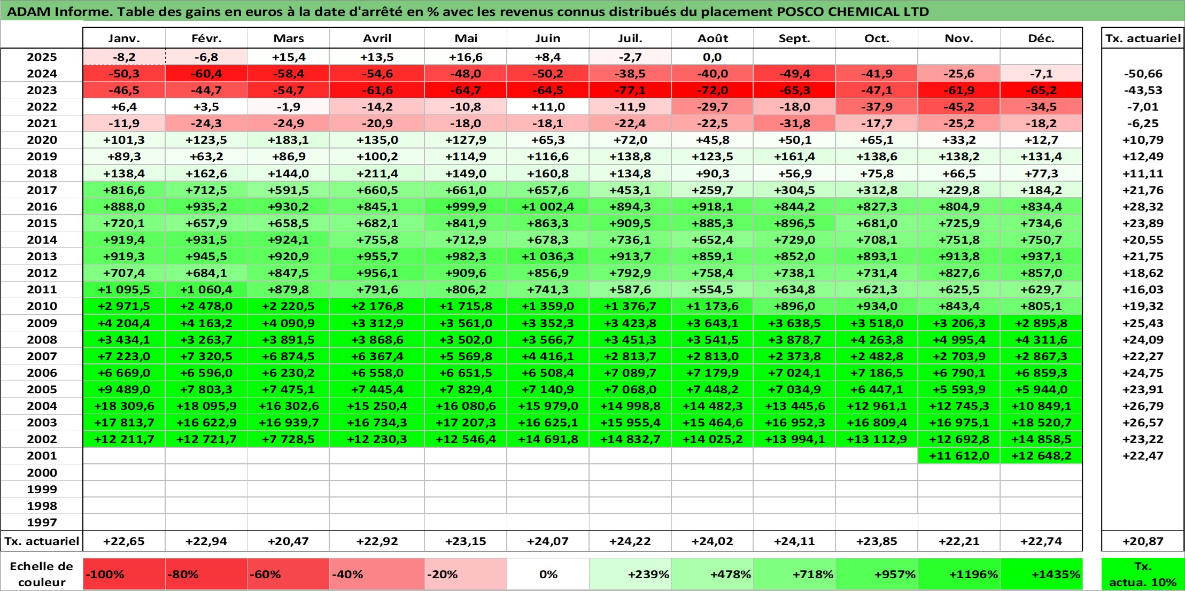
Task: Click the +22,47 actuarial rate for 2001
Action: pyautogui.click(x=1143, y=456)
